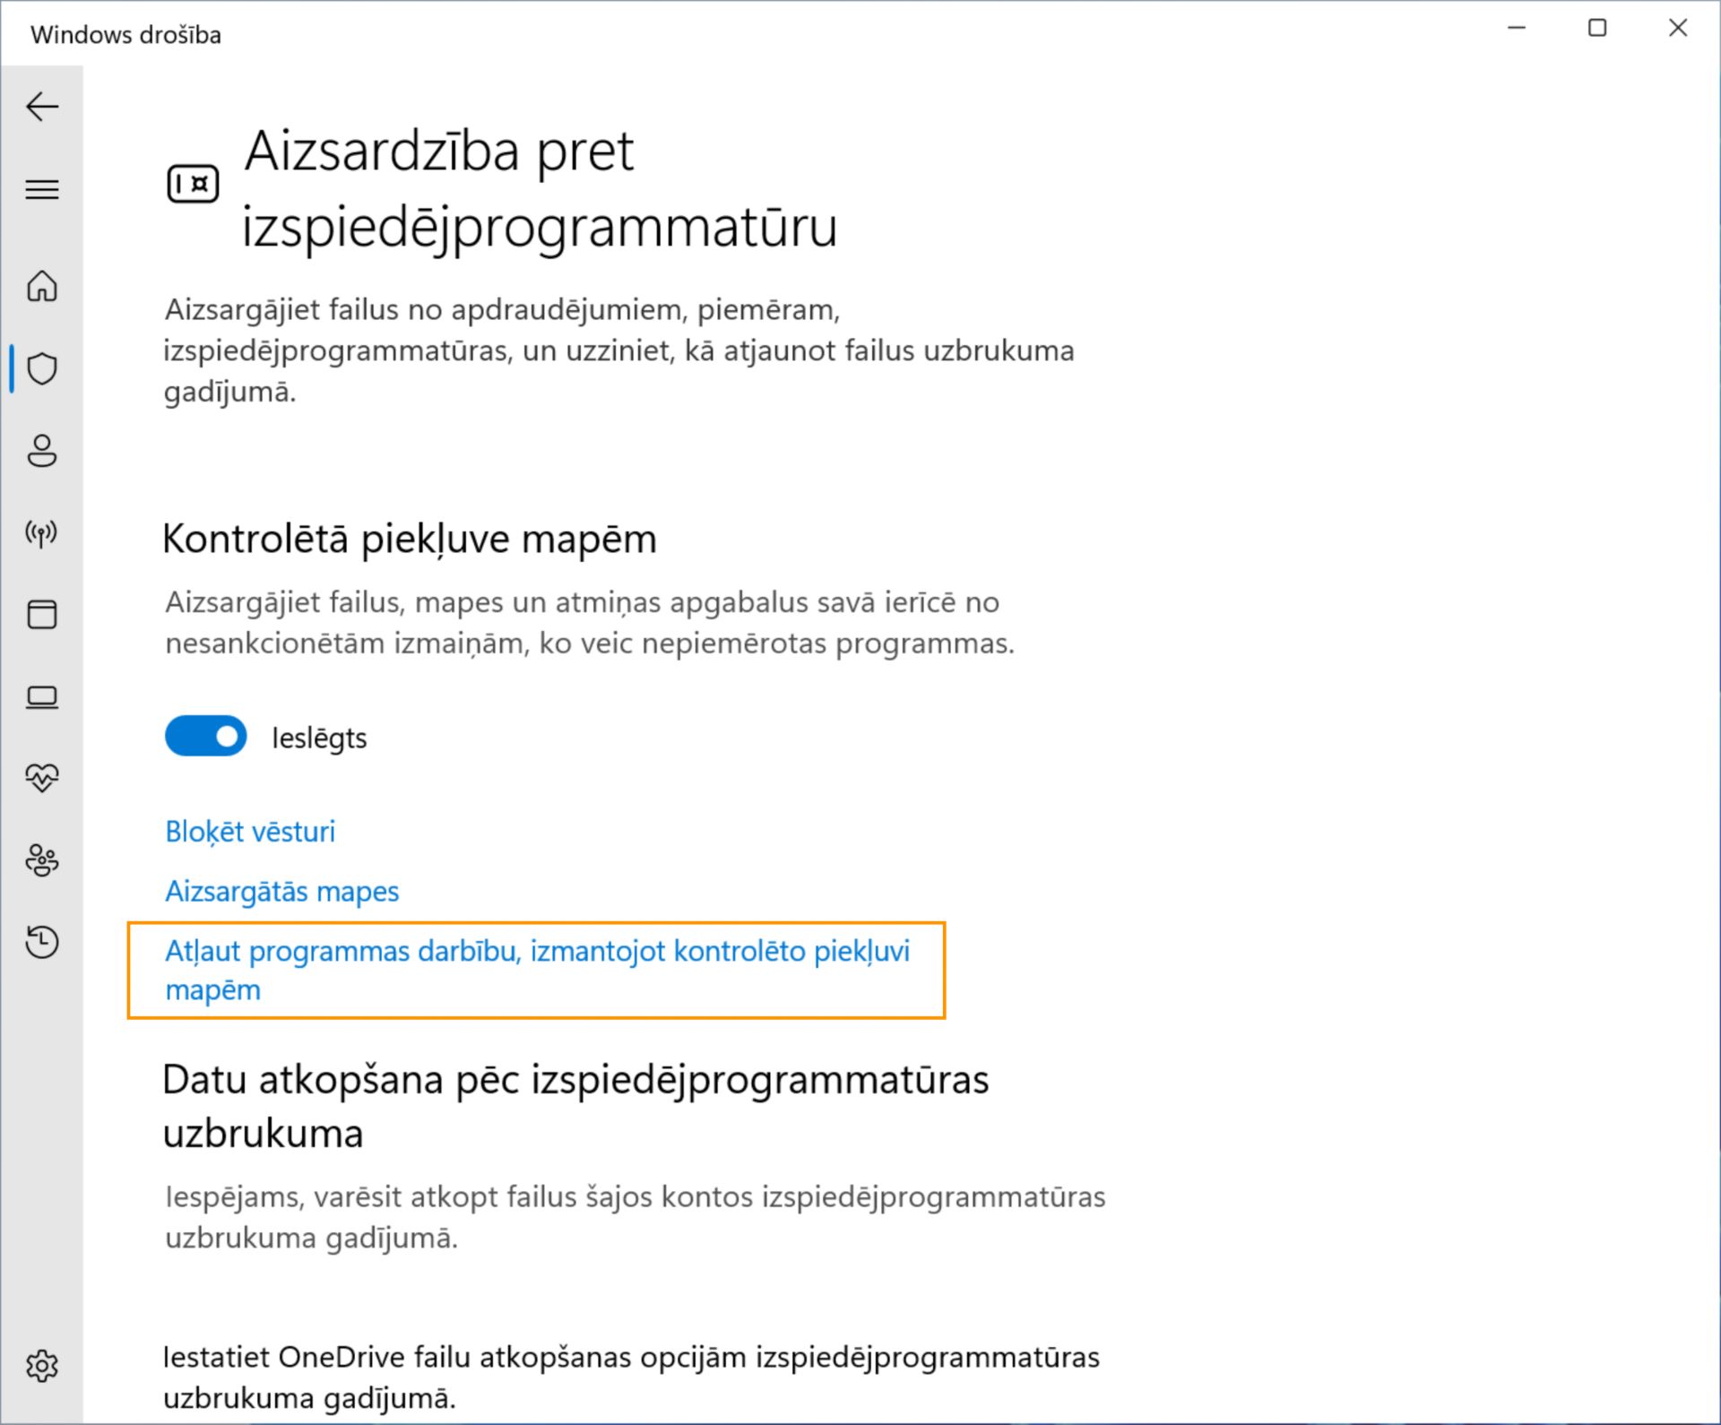Open Device performance & health heart icon

point(42,777)
